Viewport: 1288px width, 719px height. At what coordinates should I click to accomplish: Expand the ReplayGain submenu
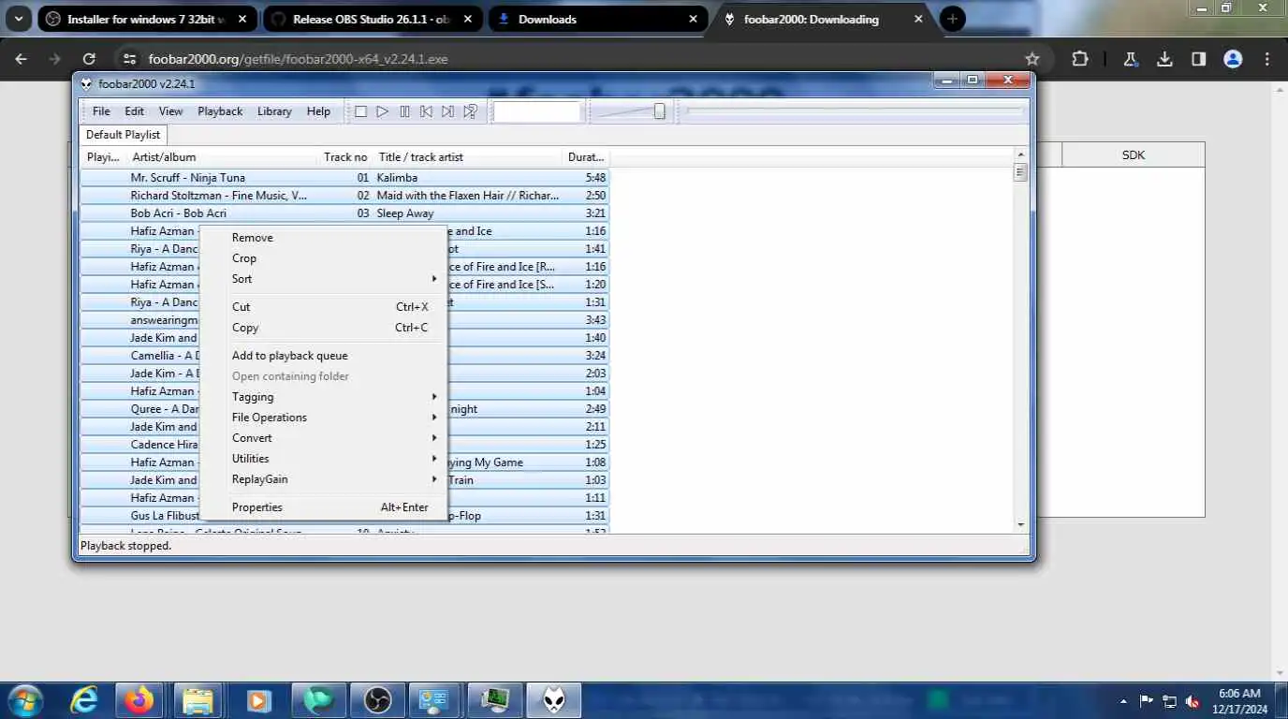coord(324,479)
